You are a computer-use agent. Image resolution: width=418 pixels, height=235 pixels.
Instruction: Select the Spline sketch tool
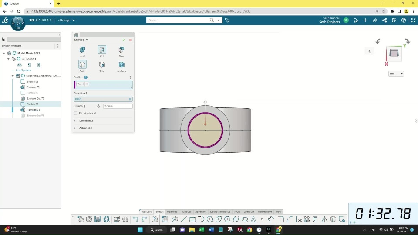click(236, 219)
